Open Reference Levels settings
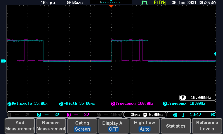 [x=207, y=126]
